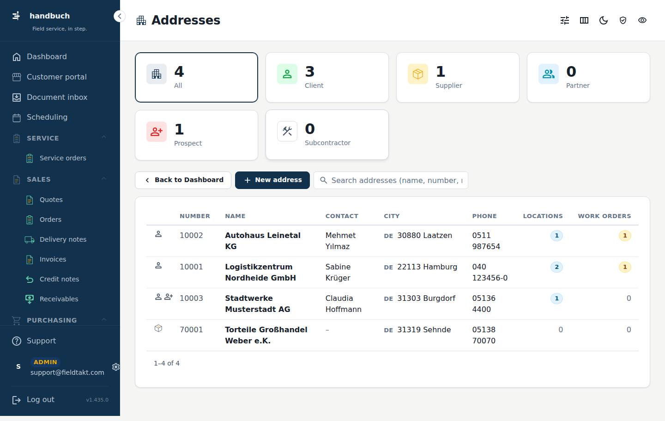The image size is (665, 421).
Task: Open Receivables in sidebar
Action: tap(66, 299)
